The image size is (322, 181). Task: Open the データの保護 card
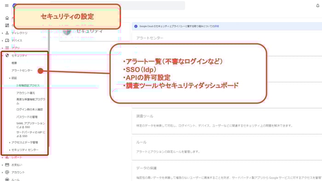click(x=227, y=172)
